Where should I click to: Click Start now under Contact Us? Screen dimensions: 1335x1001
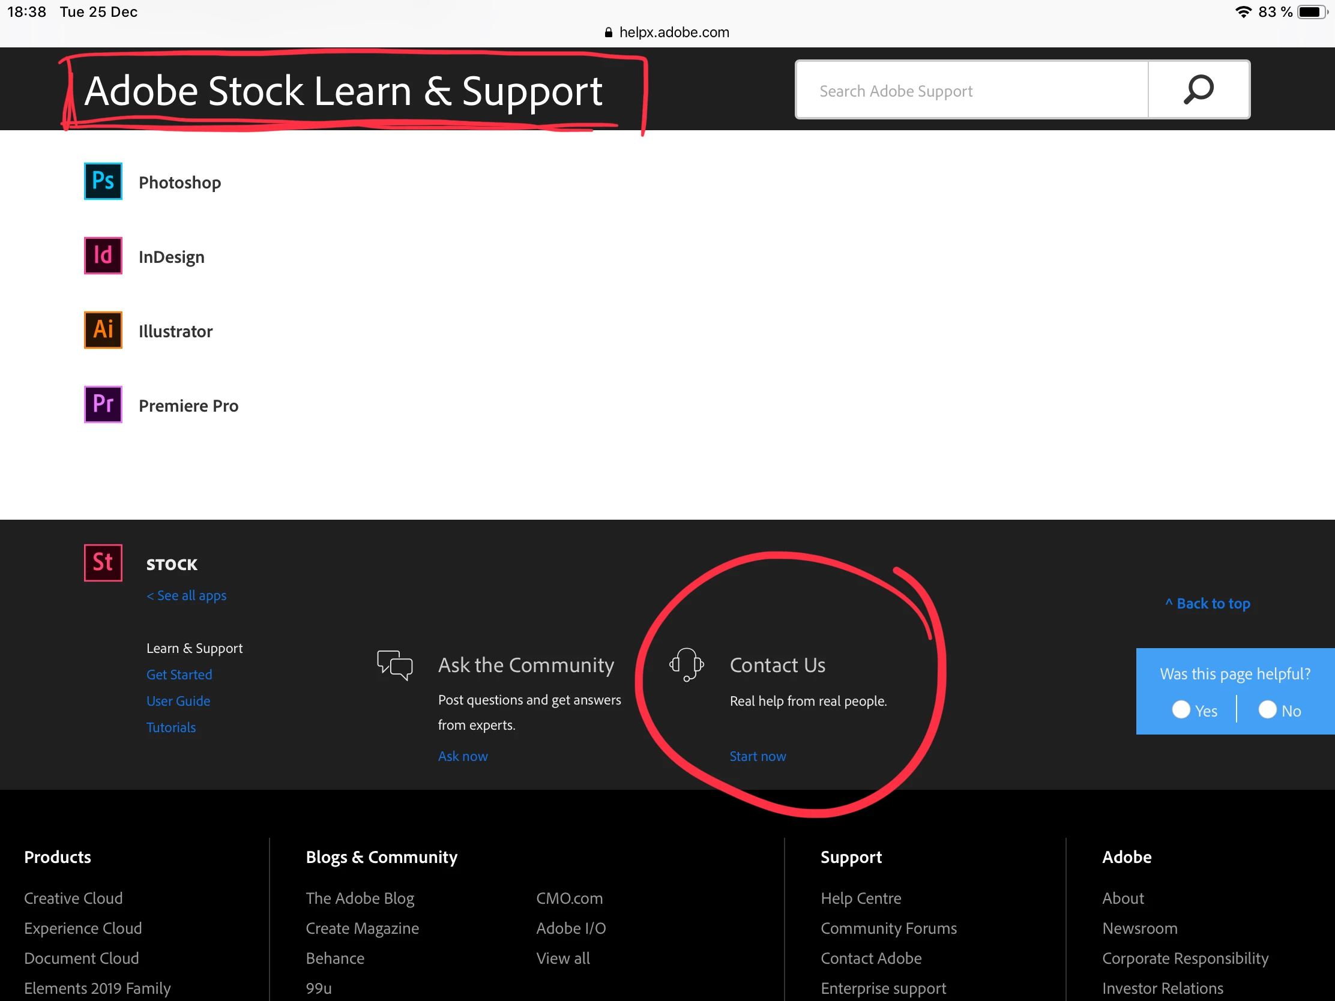tap(758, 756)
